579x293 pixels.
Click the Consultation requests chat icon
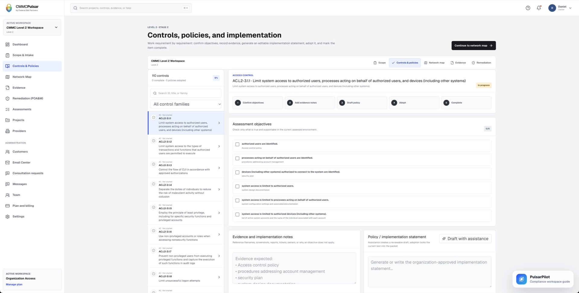coord(8,173)
